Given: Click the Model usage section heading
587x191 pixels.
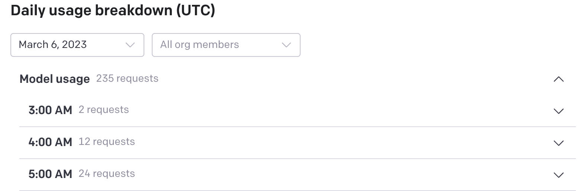Looking at the screenshot, I should tap(55, 79).
